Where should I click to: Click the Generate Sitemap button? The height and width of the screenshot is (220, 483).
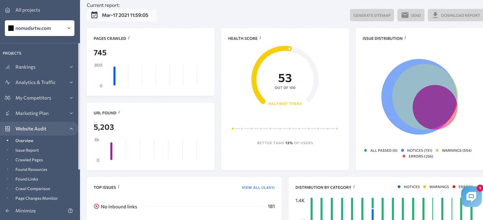coord(372,15)
